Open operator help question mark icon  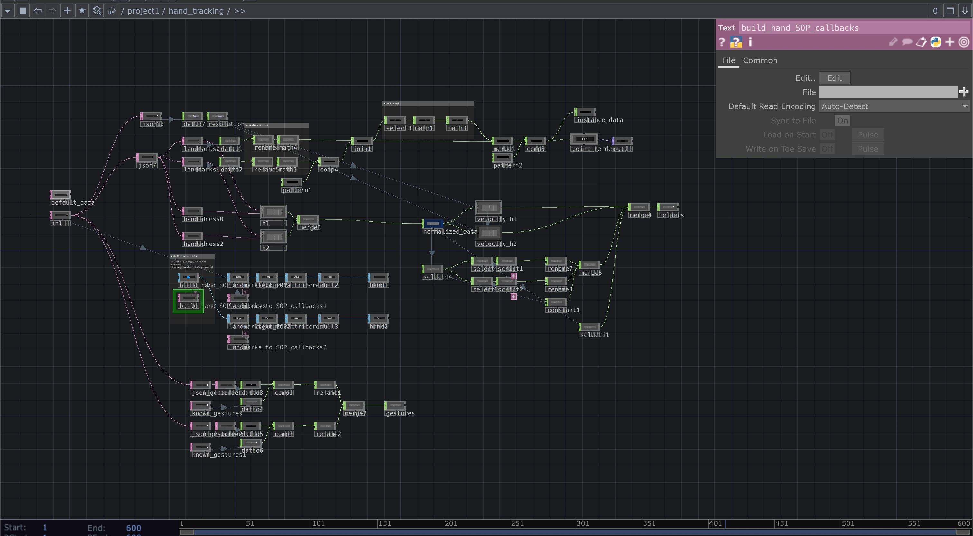click(722, 42)
